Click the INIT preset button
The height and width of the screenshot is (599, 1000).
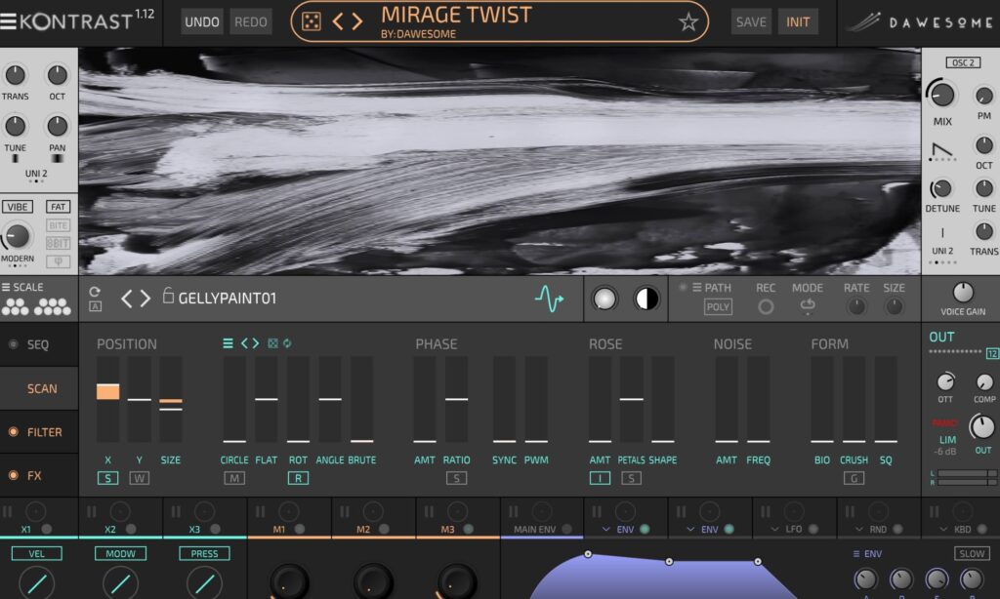coord(798,21)
